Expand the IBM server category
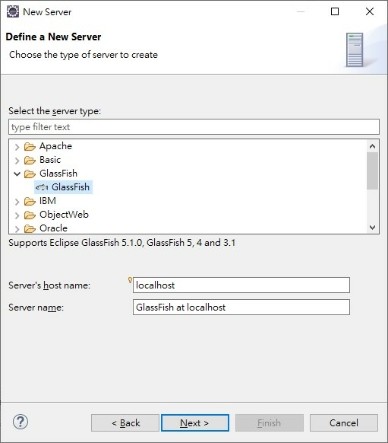The height and width of the screenshot is (443, 388). click(x=17, y=202)
